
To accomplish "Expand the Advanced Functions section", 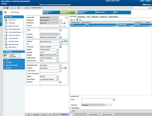I will click(x=14, y=65).
